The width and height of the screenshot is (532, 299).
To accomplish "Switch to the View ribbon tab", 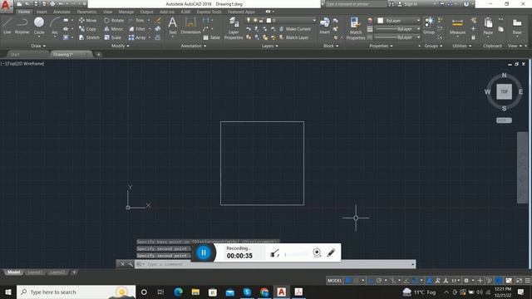I will [x=107, y=12].
